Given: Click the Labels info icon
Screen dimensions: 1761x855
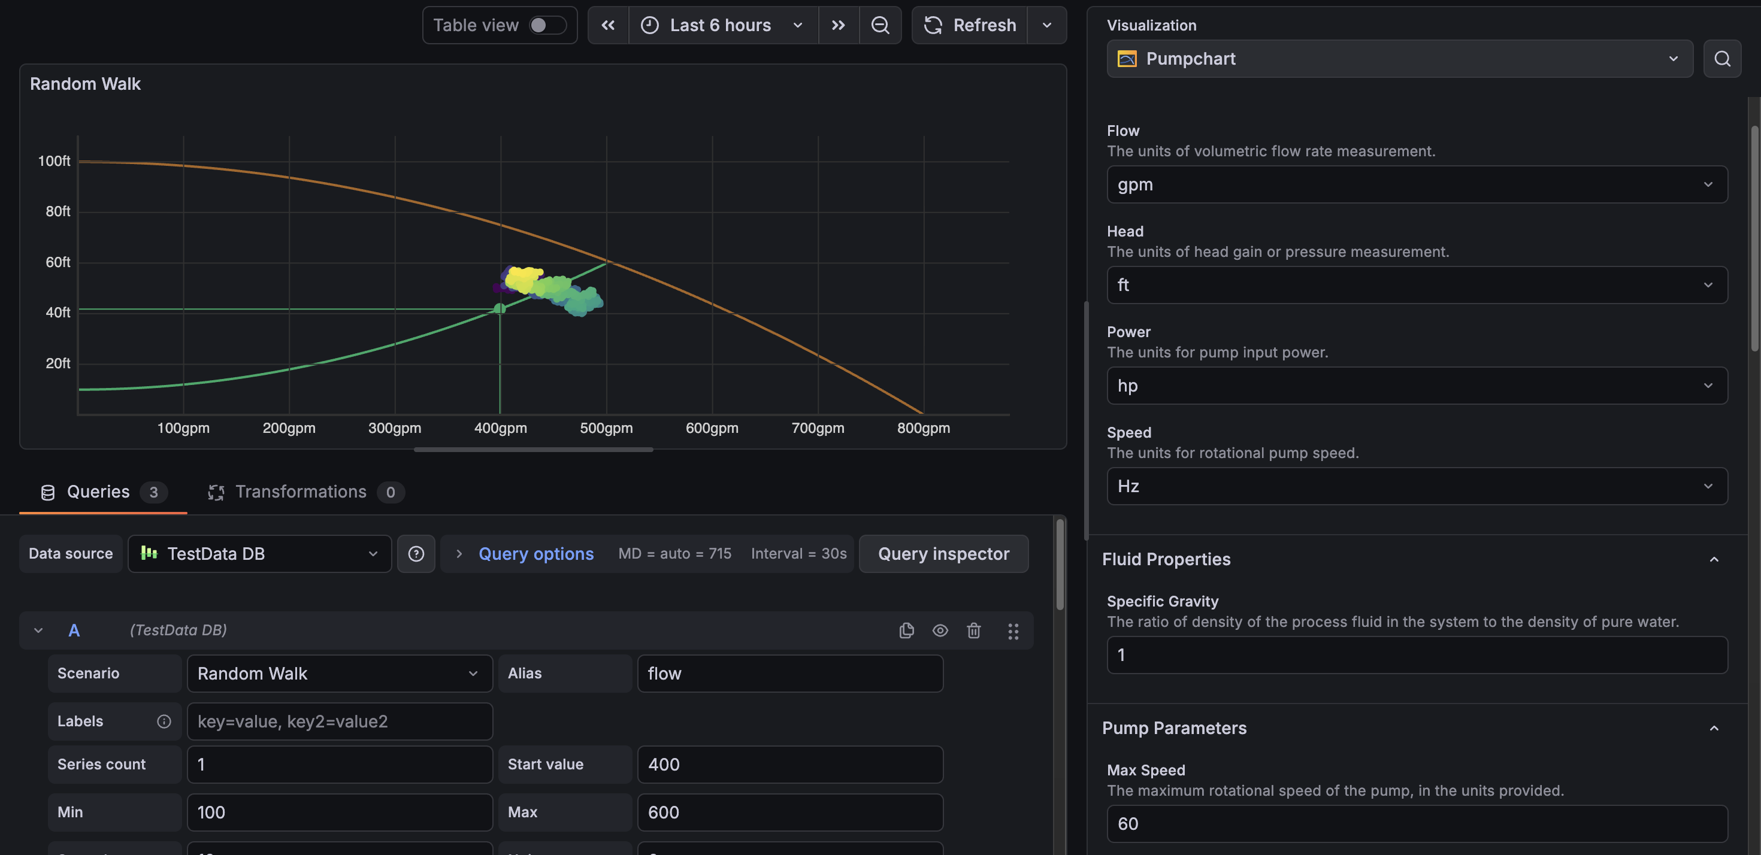Looking at the screenshot, I should click(164, 721).
